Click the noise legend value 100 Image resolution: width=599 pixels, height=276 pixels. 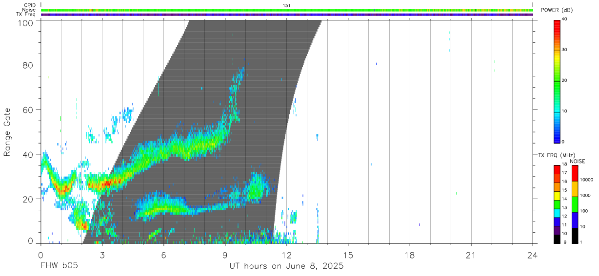pos(584,211)
